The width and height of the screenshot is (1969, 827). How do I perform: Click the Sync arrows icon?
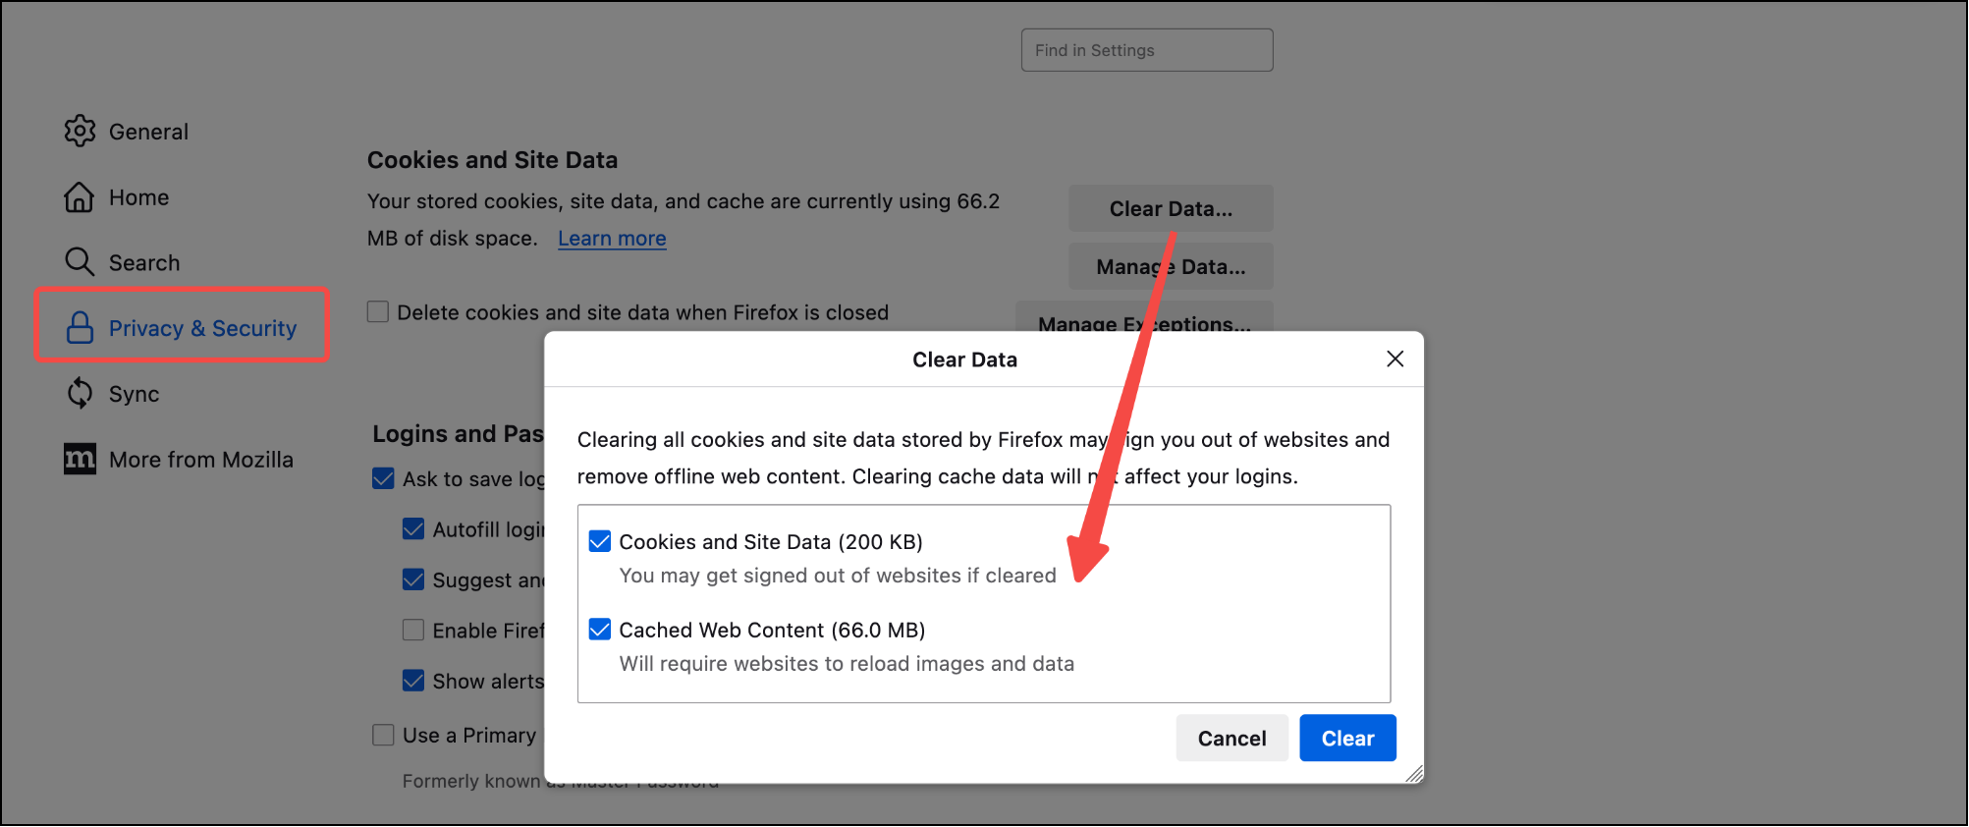click(80, 394)
